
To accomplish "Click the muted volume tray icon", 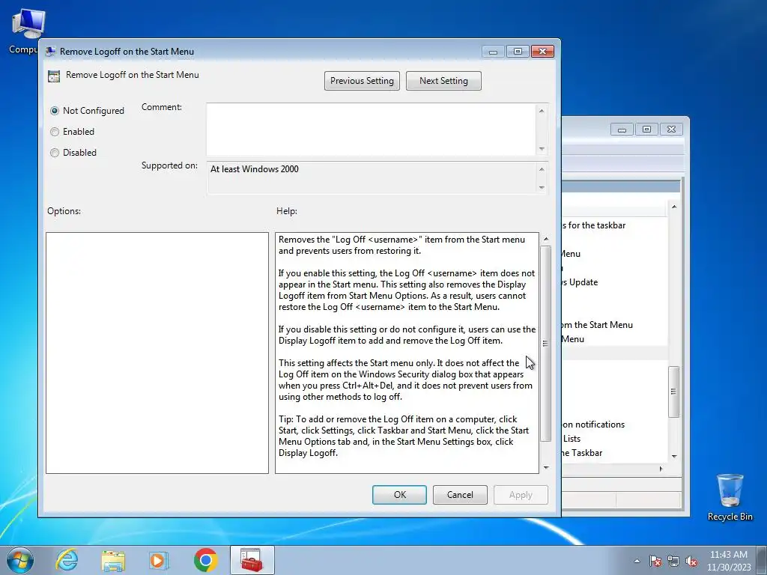I will pyautogui.click(x=691, y=561).
